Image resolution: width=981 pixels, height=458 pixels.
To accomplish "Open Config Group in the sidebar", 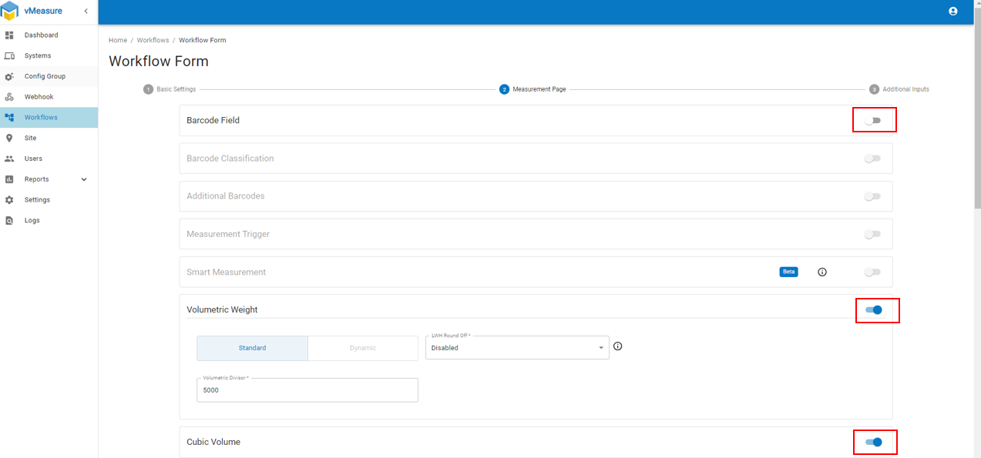I will (49, 76).
